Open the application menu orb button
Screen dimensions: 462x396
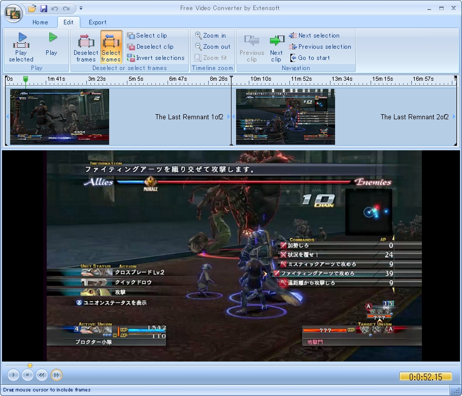(14, 13)
